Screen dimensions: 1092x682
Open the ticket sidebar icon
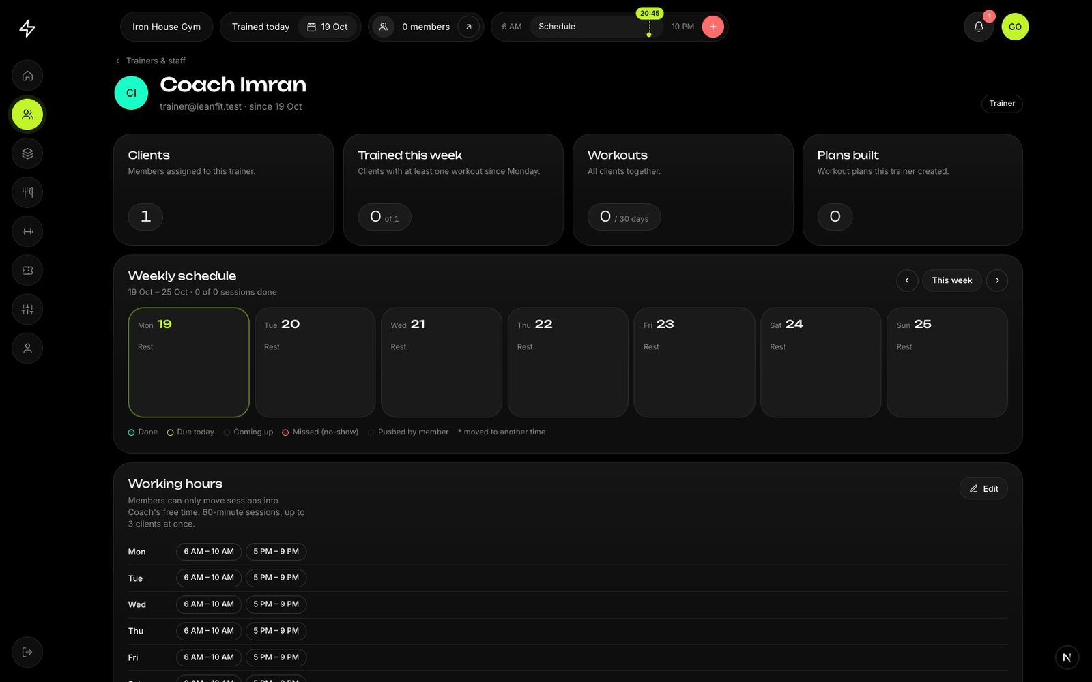(27, 270)
